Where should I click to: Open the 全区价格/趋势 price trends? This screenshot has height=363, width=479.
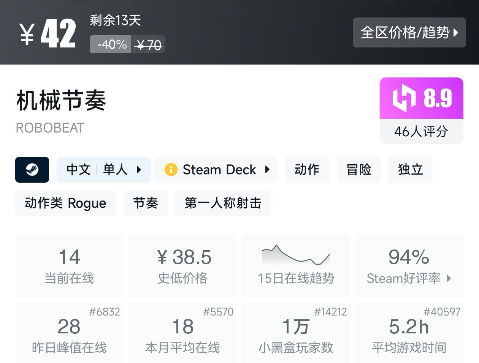[x=409, y=33]
